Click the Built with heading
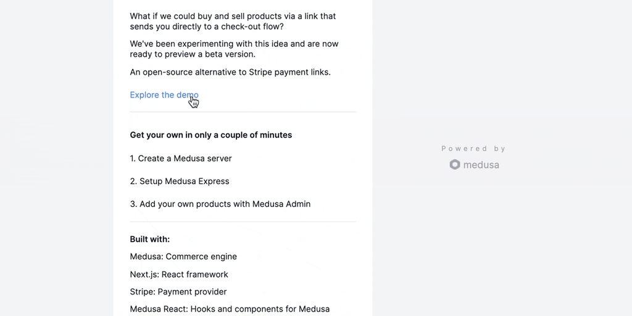The width and height of the screenshot is (632, 316). point(149,239)
